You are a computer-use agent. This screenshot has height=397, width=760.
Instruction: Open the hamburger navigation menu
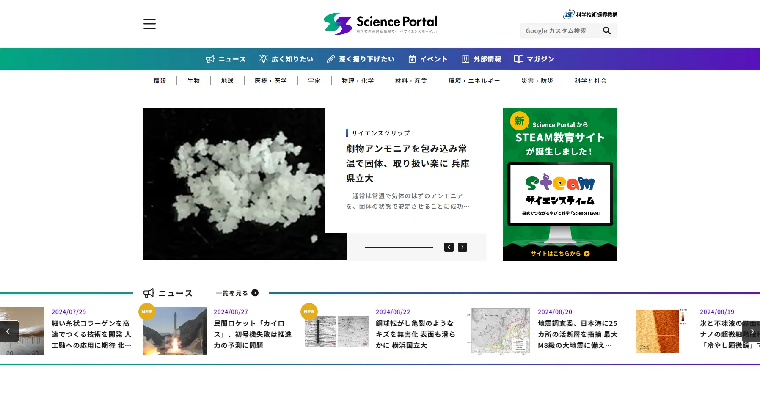[x=149, y=24]
